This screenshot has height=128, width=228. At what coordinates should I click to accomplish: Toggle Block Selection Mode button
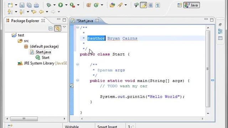tap(151, 5)
